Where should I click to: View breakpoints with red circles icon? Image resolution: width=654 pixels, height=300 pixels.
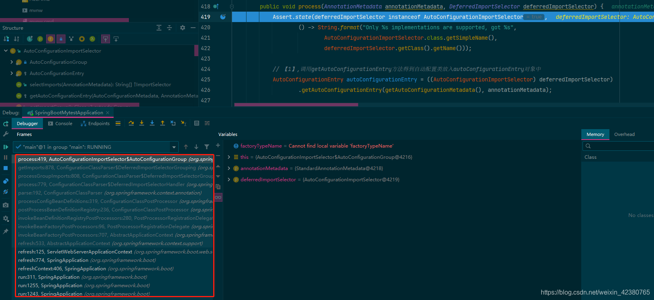[x=6, y=181]
